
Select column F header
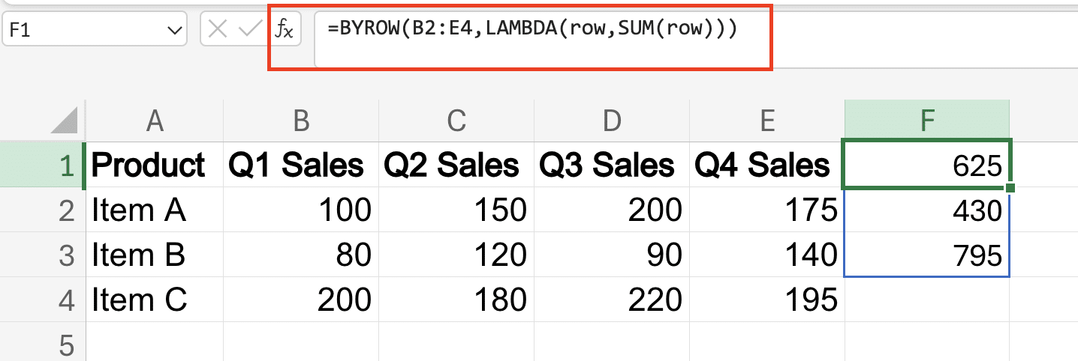927,120
